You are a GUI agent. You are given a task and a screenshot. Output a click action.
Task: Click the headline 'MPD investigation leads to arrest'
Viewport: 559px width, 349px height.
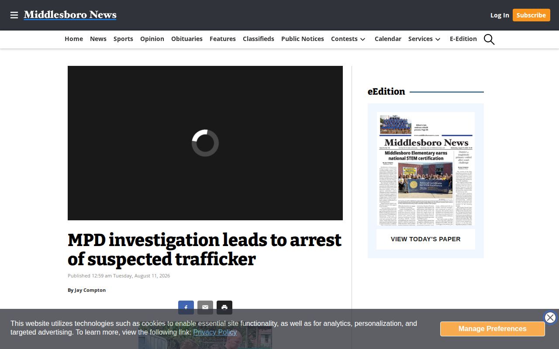[204, 250]
